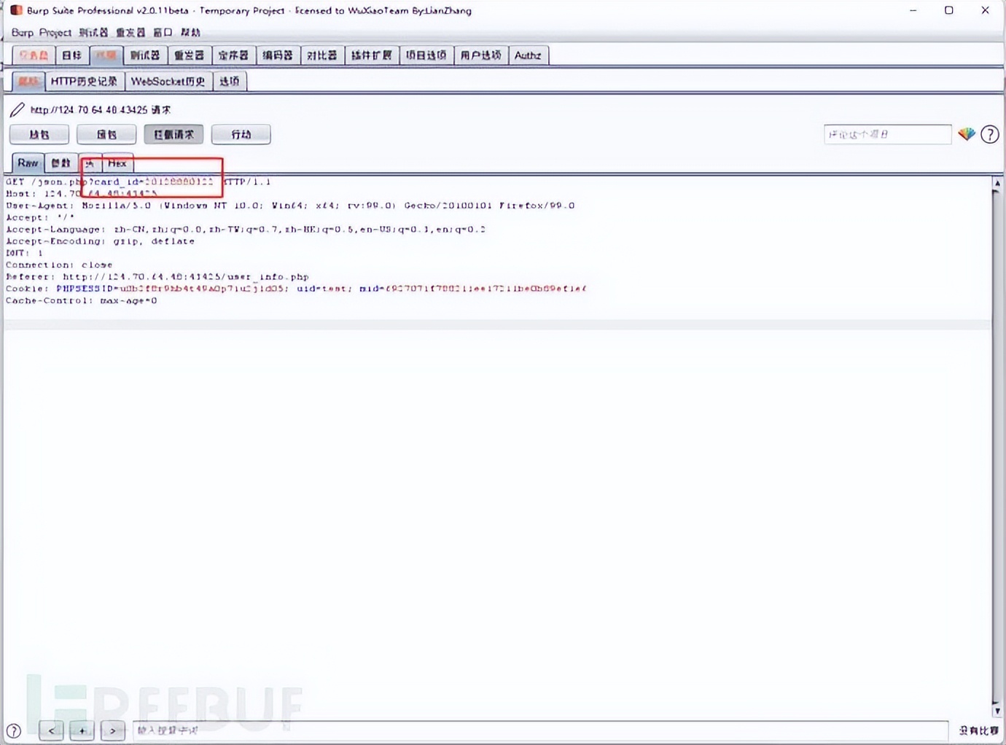Switch to the Hex view tab
The width and height of the screenshot is (1006, 745).
tap(117, 163)
